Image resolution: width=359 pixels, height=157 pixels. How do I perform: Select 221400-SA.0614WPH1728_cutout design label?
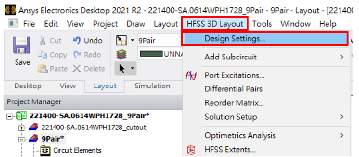pos(94,127)
